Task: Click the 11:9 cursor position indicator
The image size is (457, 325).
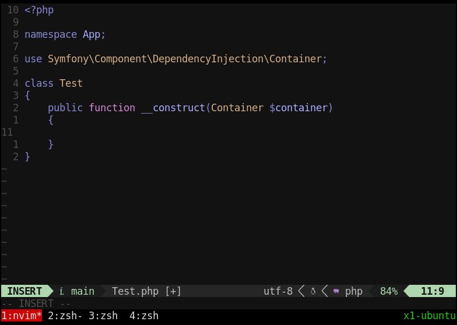Action: (x=433, y=291)
